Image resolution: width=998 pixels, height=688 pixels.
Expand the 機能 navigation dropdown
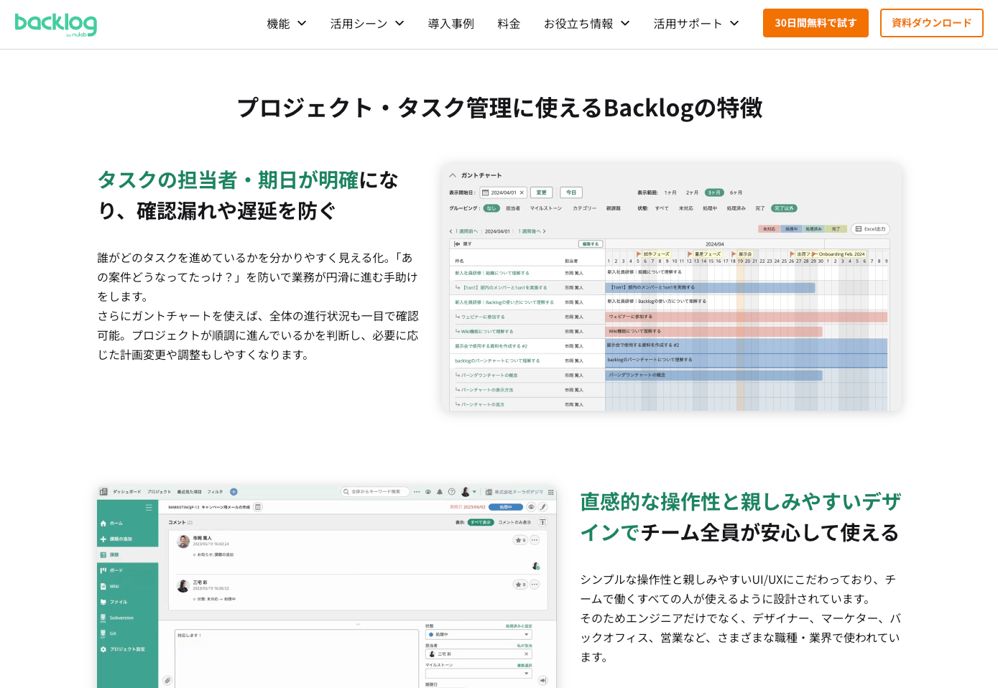click(287, 24)
